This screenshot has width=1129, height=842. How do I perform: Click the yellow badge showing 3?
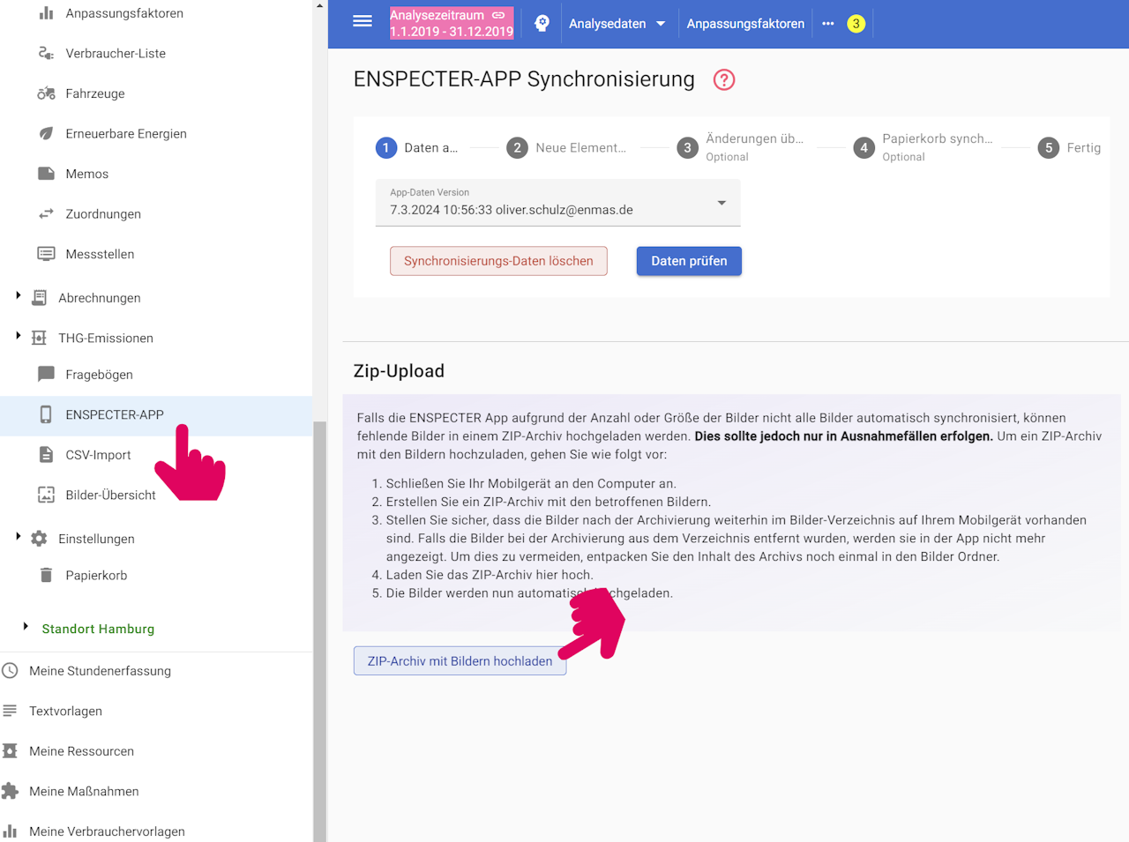[x=856, y=24]
